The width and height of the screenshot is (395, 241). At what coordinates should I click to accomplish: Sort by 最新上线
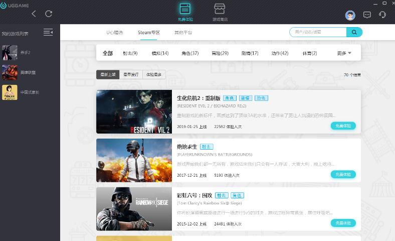click(108, 74)
